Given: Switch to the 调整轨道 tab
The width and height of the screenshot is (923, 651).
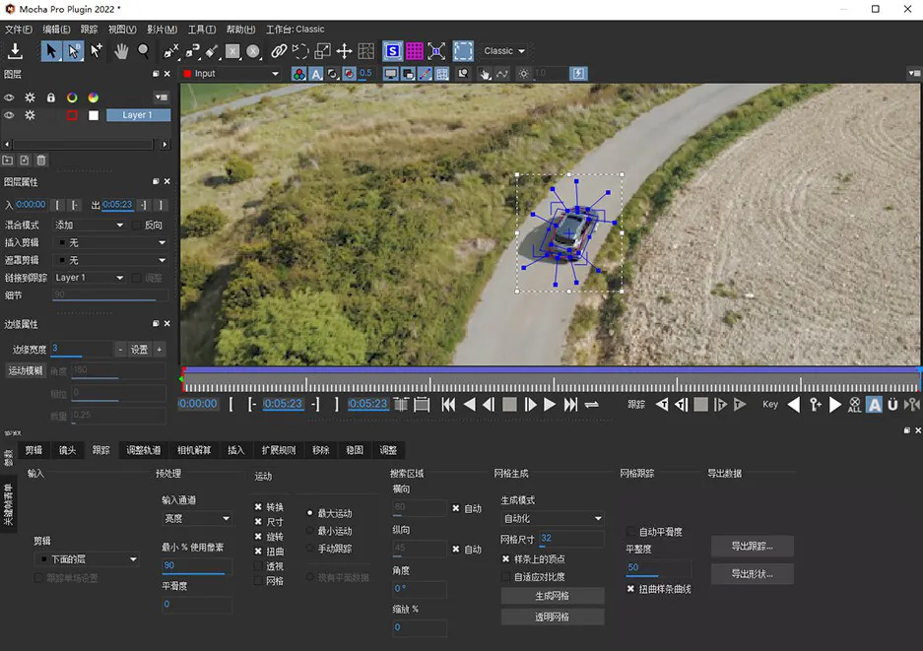Looking at the screenshot, I should pyautogui.click(x=143, y=450).
